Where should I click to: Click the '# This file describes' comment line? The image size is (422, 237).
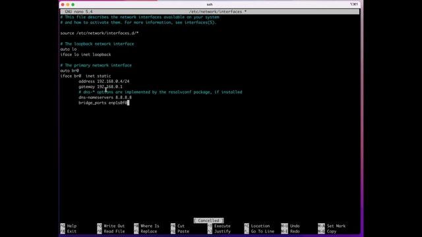click(x=140, y=17)
